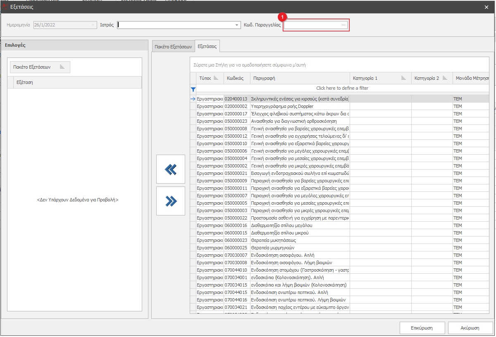Screen dimensions: 496x337
Task: Click the Κωδικός column header
Action: click(x=236, y=78)
